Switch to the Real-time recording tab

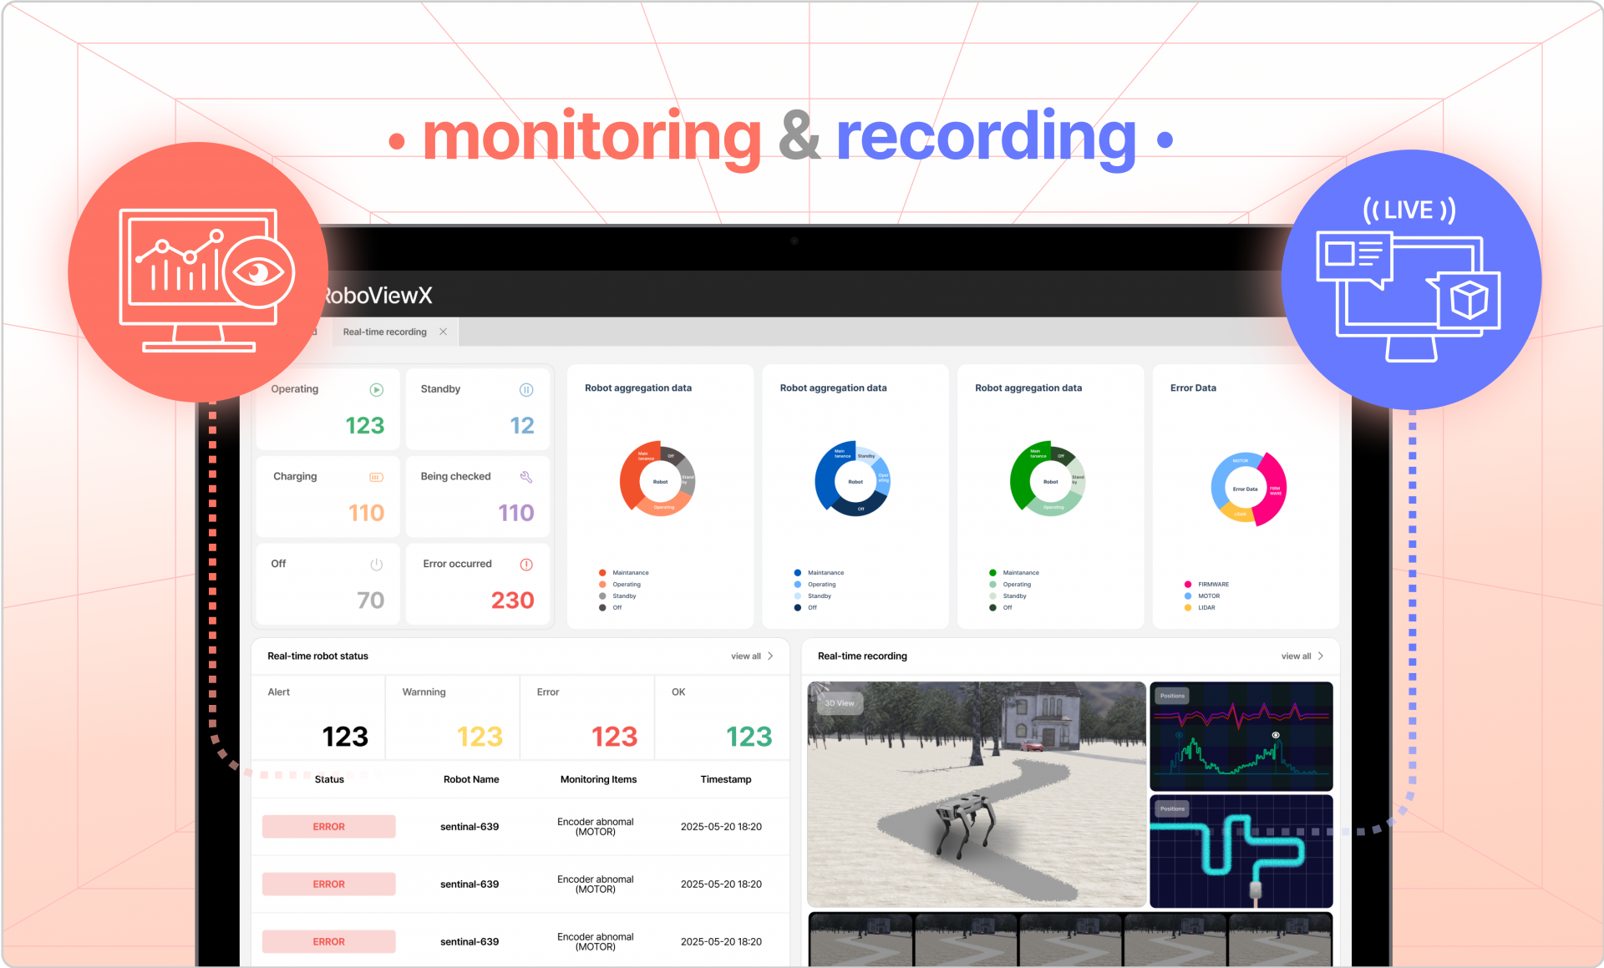click(x=384, y=332)
